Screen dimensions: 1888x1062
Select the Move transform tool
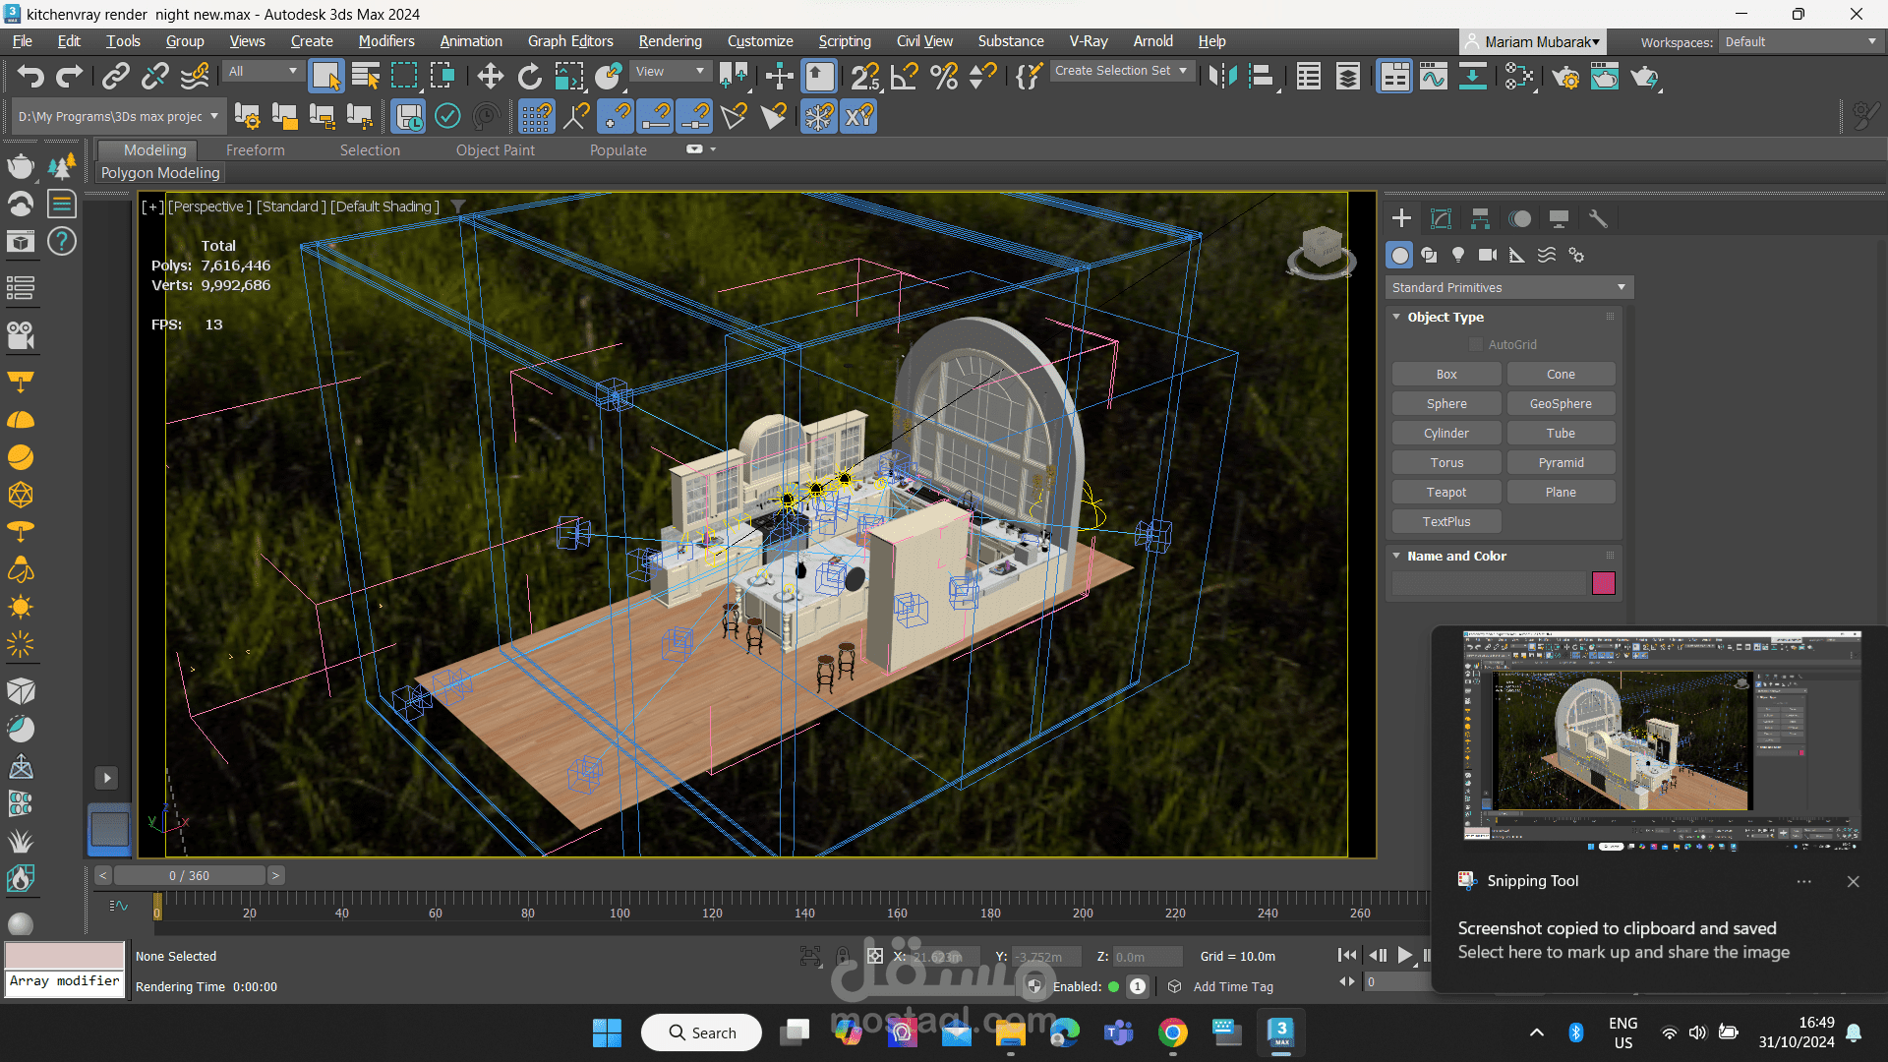click(x=490, y=76)
